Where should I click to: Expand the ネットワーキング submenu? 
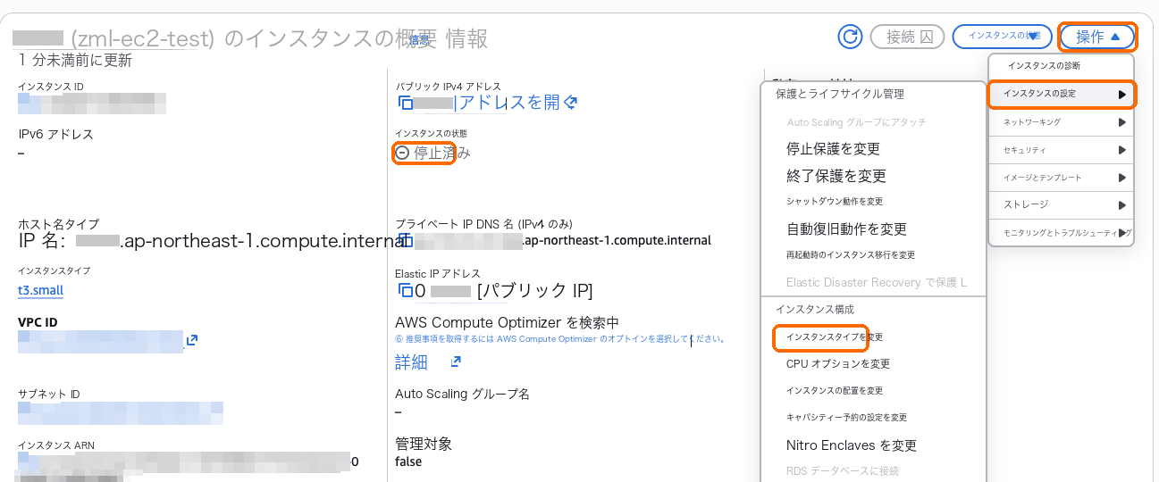(1061, 121)
